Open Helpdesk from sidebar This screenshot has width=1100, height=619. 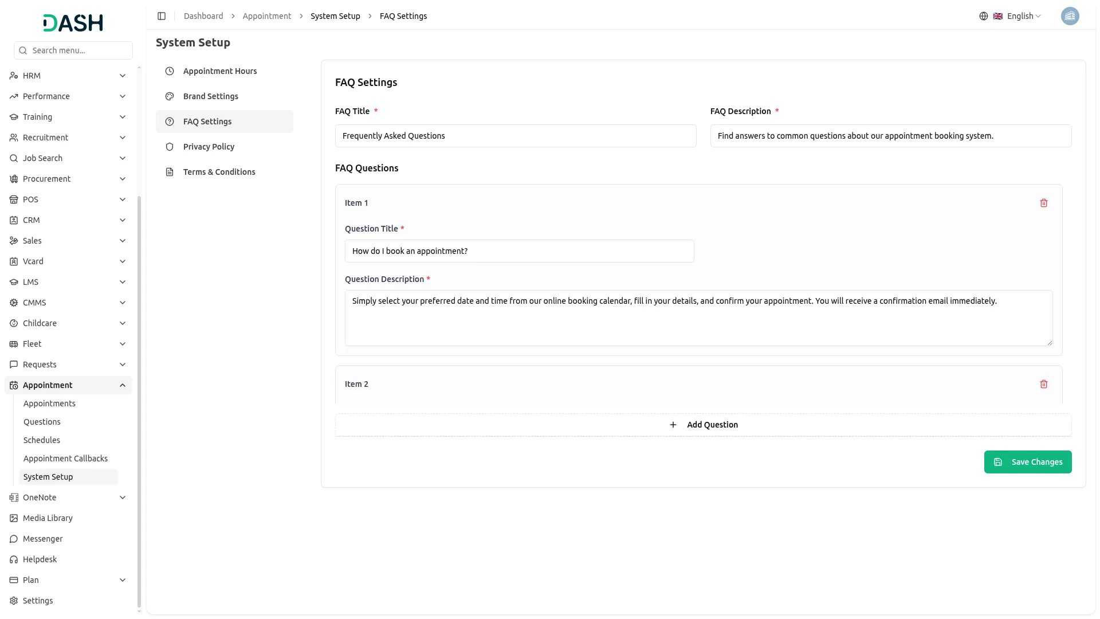pos(40,559)
